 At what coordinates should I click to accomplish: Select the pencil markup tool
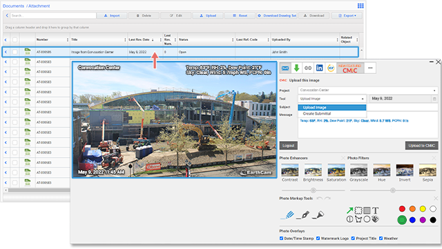288,215
